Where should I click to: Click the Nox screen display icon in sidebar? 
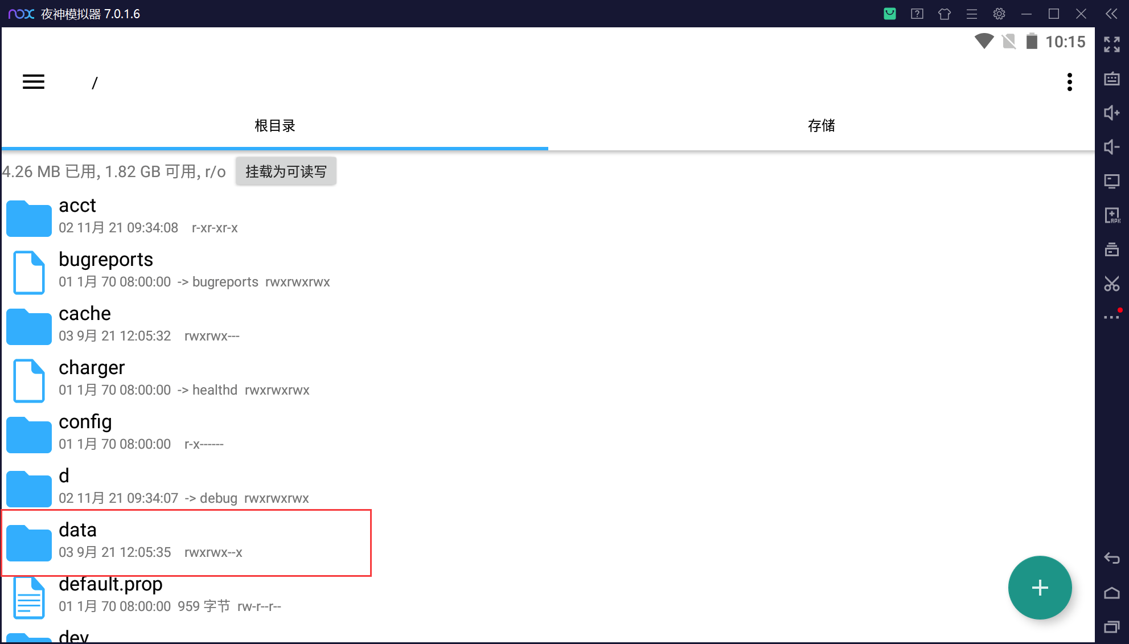(1112, 181)
